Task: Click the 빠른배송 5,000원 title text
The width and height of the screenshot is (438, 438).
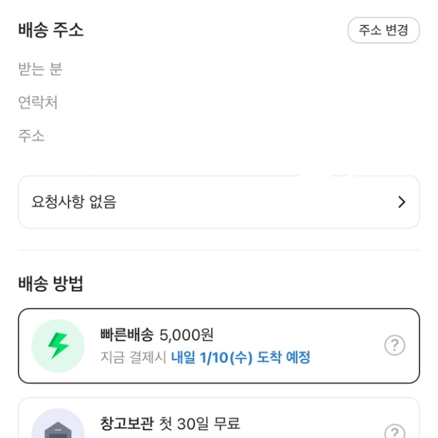Action: [157, 335]
